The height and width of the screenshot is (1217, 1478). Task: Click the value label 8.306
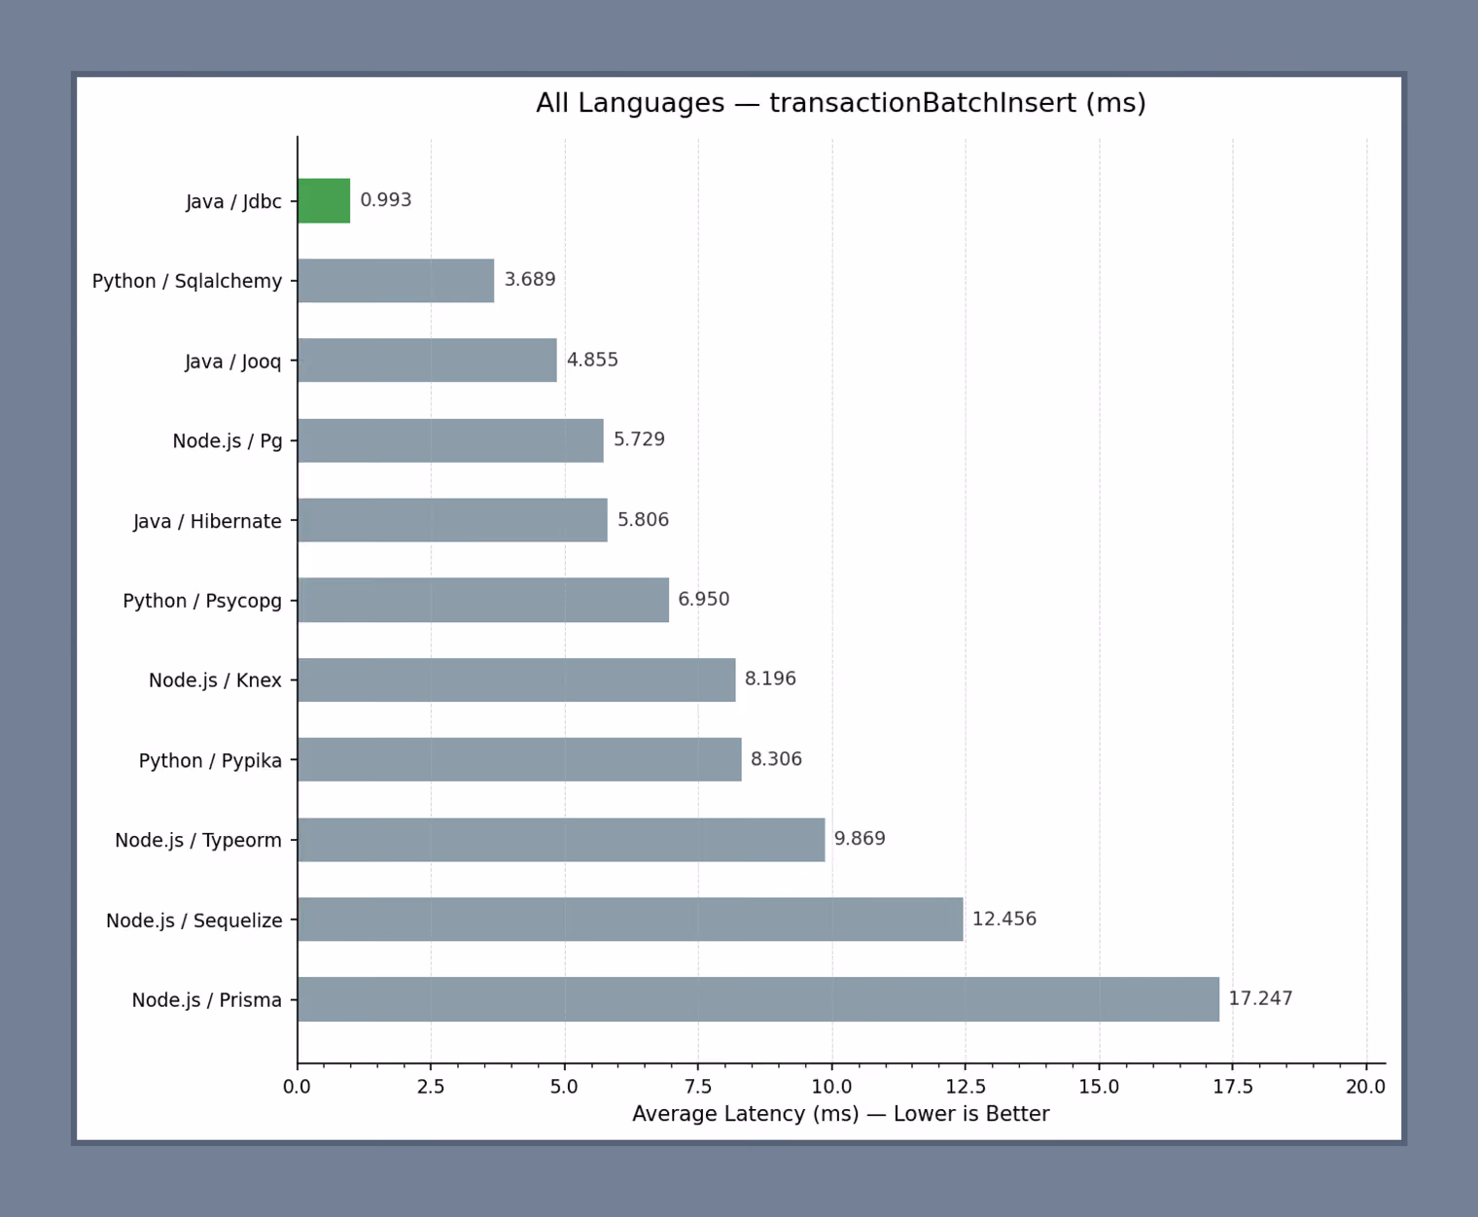pos(776,759)
